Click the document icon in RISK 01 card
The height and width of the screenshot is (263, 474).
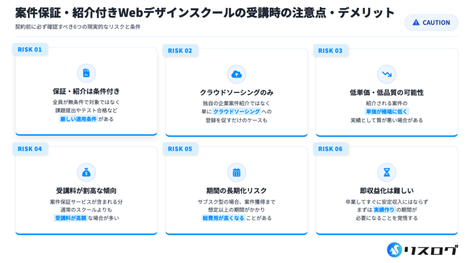pyautogui.click(x=86, y=73)
